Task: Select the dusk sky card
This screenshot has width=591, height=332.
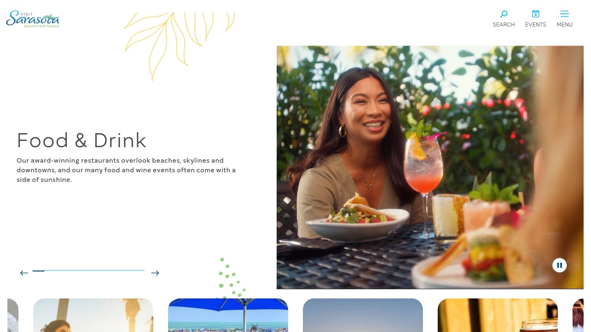Action: tap(363, 315)
